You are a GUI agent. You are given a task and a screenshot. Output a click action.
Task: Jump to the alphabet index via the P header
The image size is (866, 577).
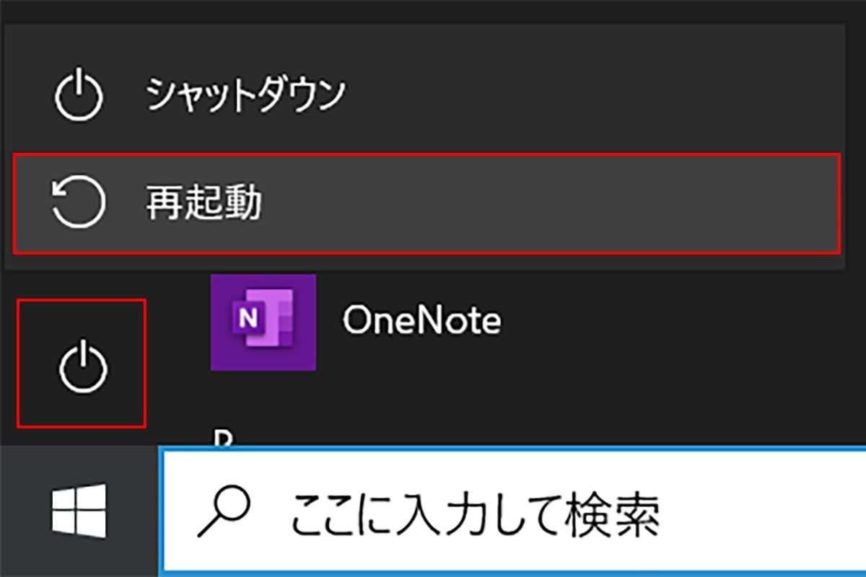[222, 437]
